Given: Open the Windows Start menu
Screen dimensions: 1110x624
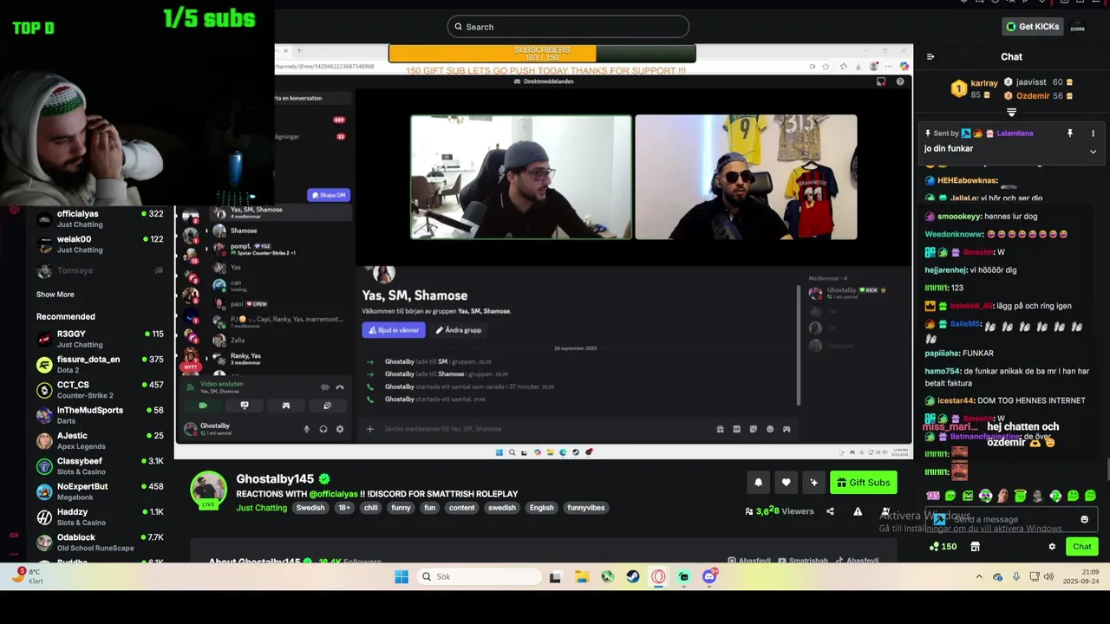Looking at the screenshot, I should tap(402, 577).
